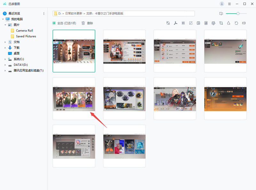The height and width of the screenshot is (190, 256).
Task: Open the collage layout icon
Action: pyautogui.click(x=198, y=23)
